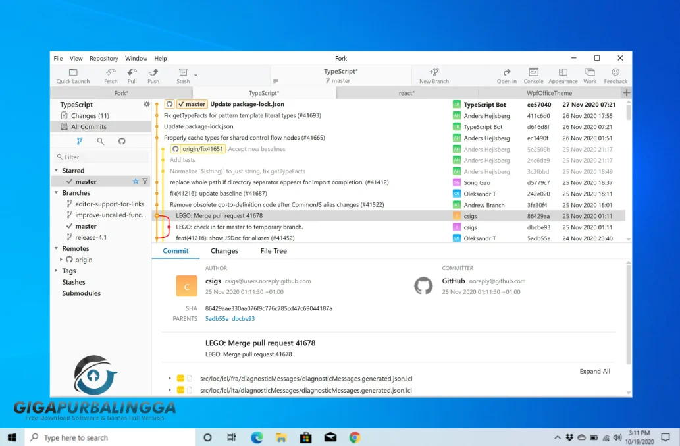Viewport: 680px width, 446px height.
Task: Collapse the Starred section
Action: click(57, 170)
